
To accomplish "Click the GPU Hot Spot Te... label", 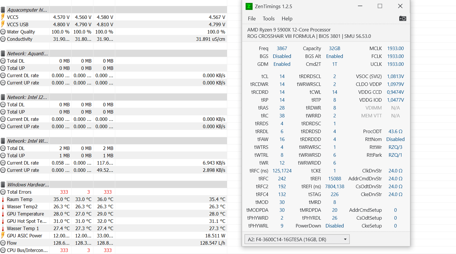I will point(27,221).
